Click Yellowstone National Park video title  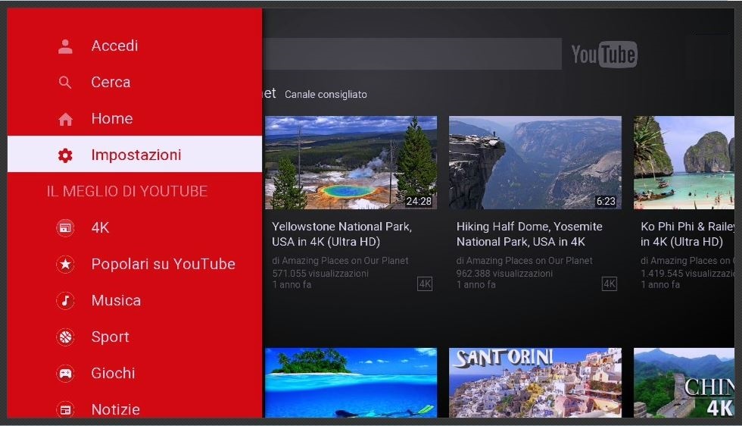click(342, 234)
